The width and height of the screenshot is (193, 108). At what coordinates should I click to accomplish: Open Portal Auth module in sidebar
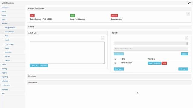tap(8, 52)
